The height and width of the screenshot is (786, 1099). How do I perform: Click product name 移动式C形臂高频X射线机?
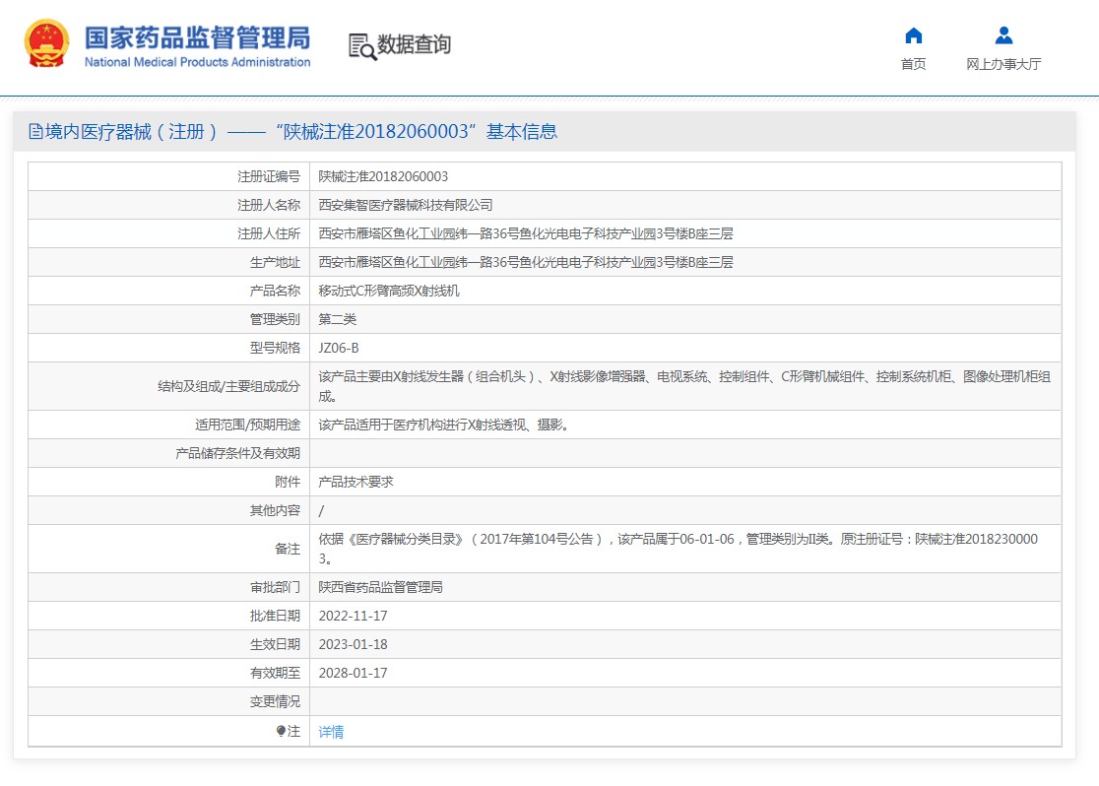(389, 291)
